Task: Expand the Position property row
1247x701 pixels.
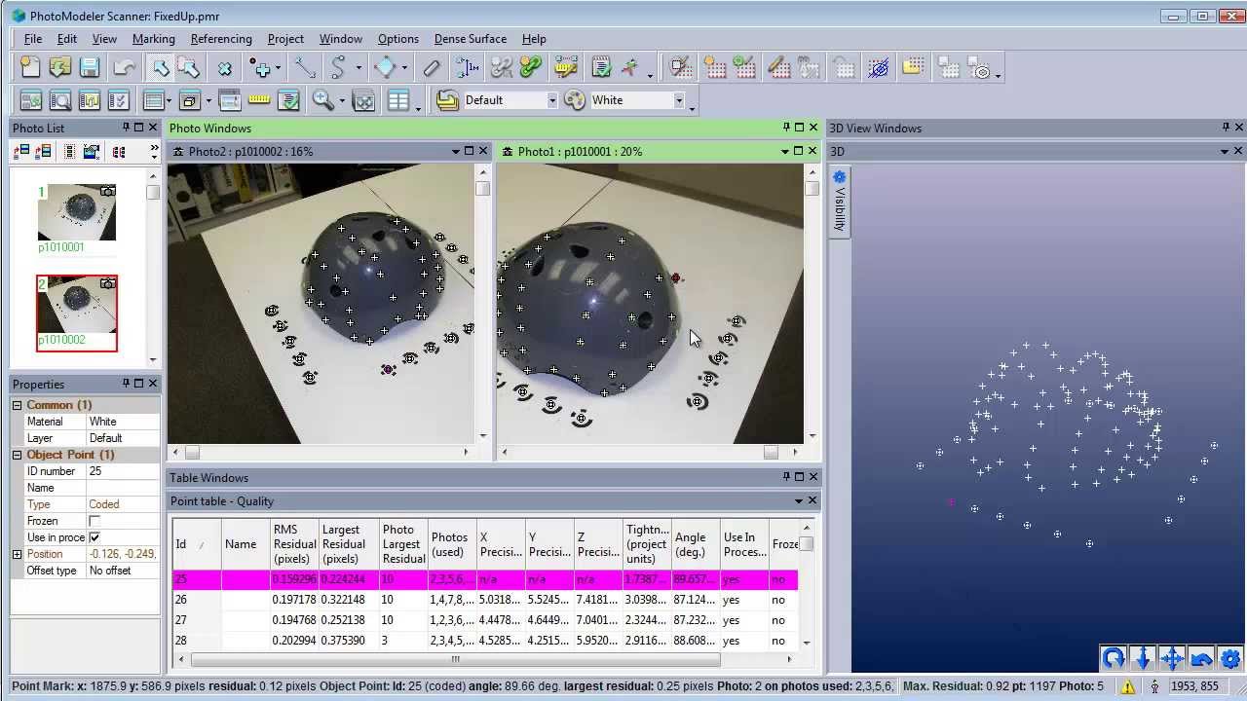Action: [x=17, y=554]
